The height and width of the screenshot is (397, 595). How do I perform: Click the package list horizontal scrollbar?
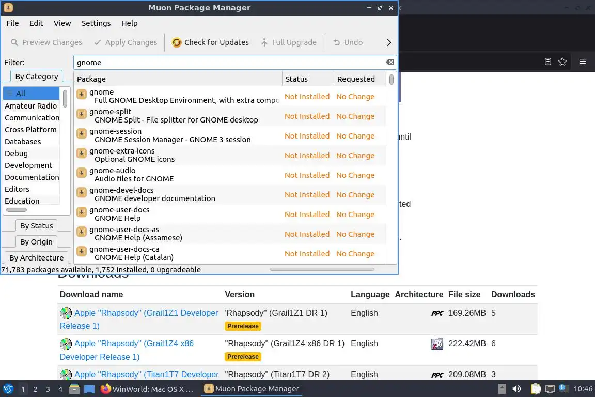322,269
